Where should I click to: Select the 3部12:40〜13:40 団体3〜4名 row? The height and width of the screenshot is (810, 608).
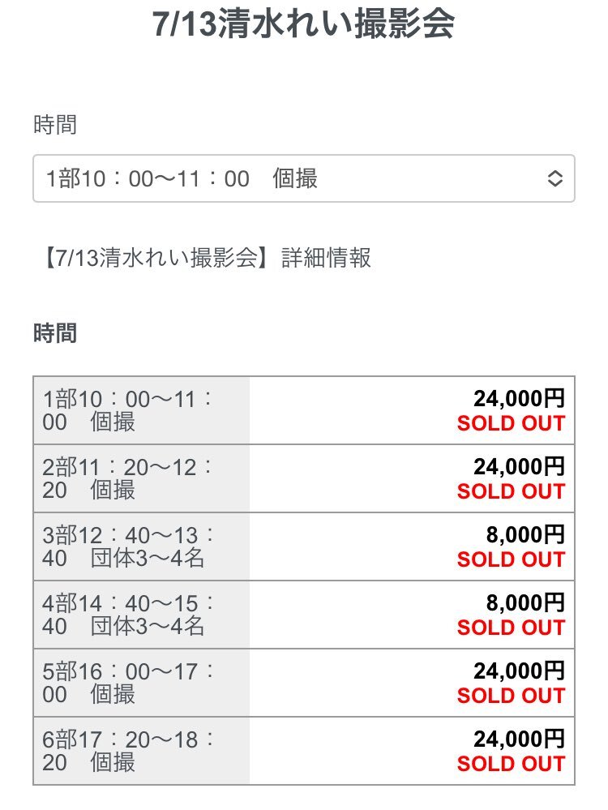click(304, 547)
